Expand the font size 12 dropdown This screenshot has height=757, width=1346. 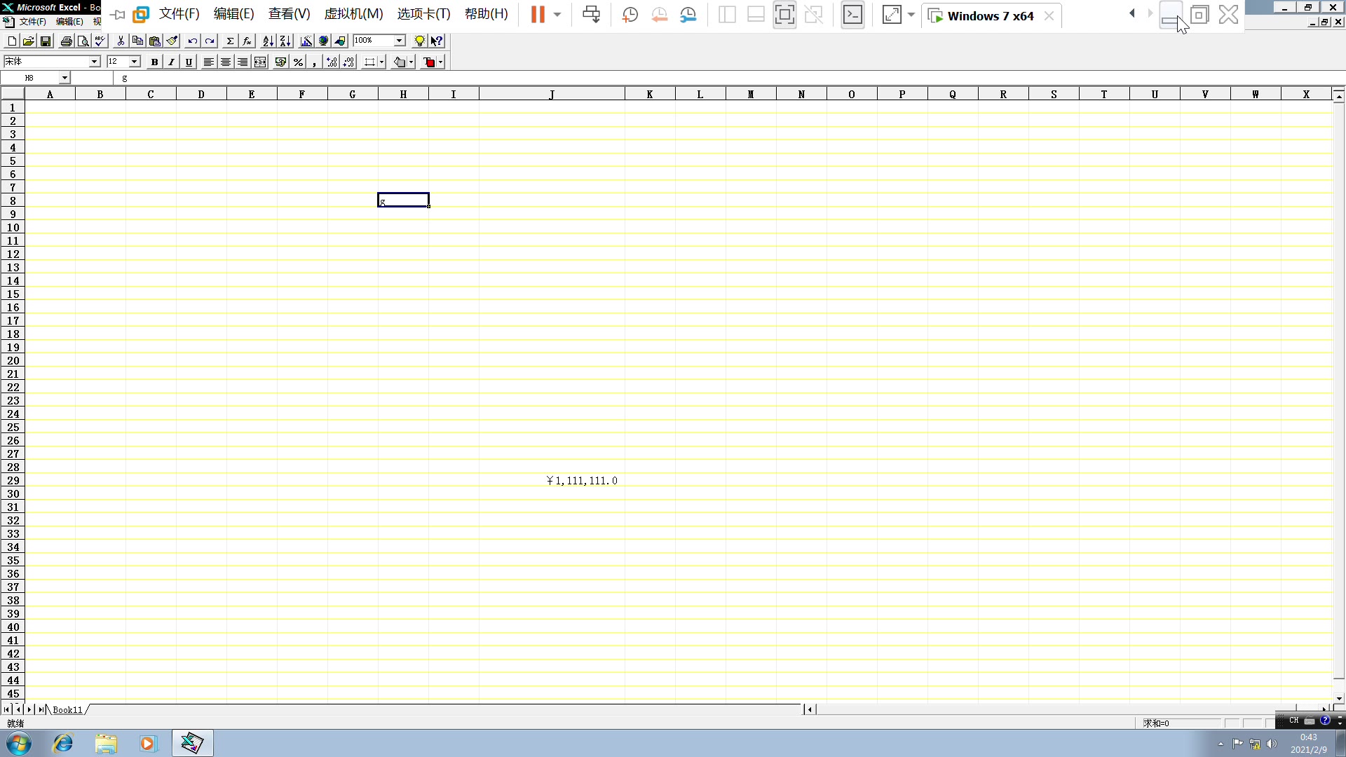click(135, 62)
